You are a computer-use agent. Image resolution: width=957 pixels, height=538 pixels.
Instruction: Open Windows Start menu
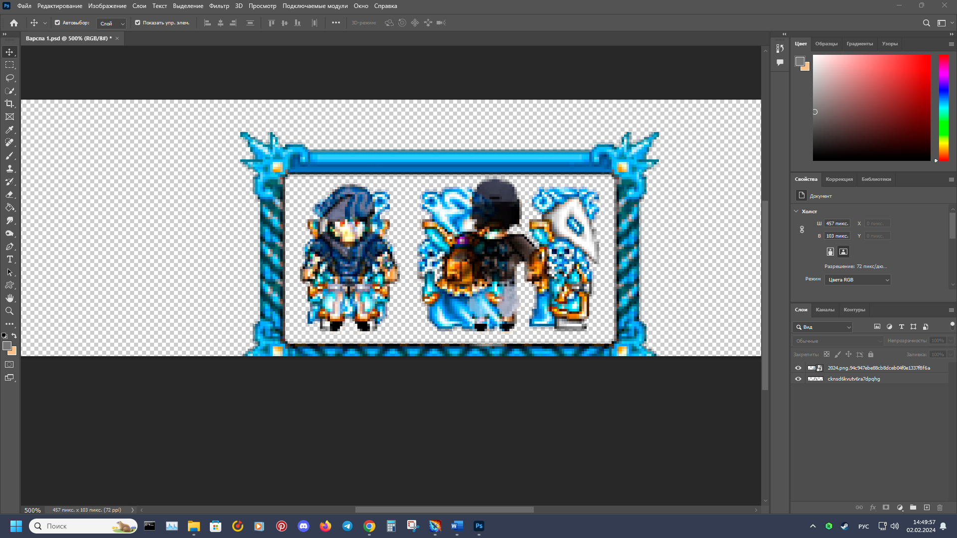(x=16, y=526)
